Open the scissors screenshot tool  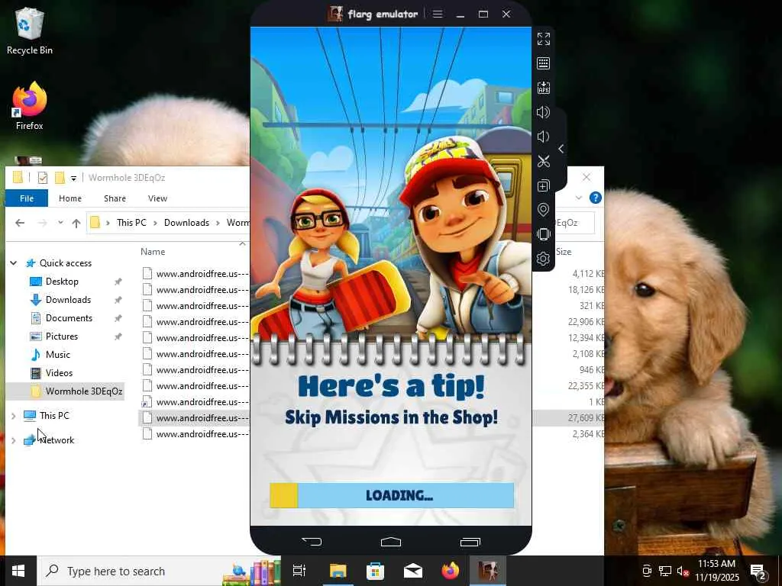tap(543, 161)
